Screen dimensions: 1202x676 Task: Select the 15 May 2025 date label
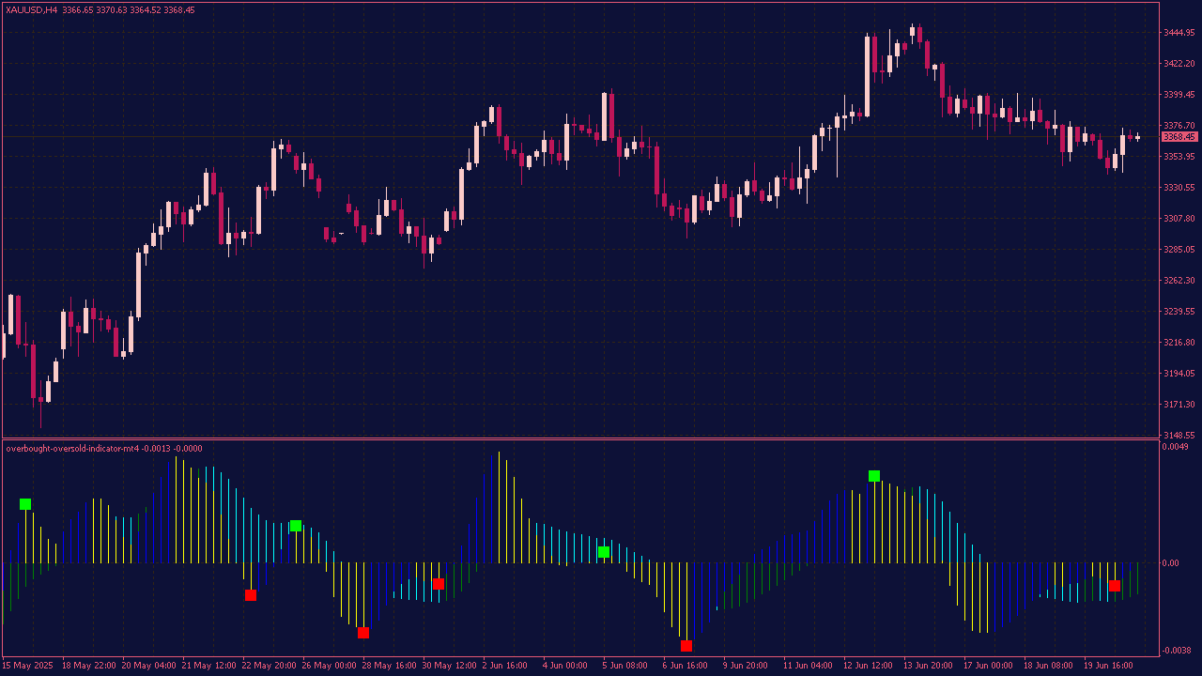(x=25, y=665)
